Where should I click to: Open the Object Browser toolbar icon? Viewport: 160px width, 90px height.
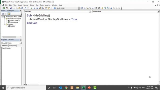pos(48,8)
